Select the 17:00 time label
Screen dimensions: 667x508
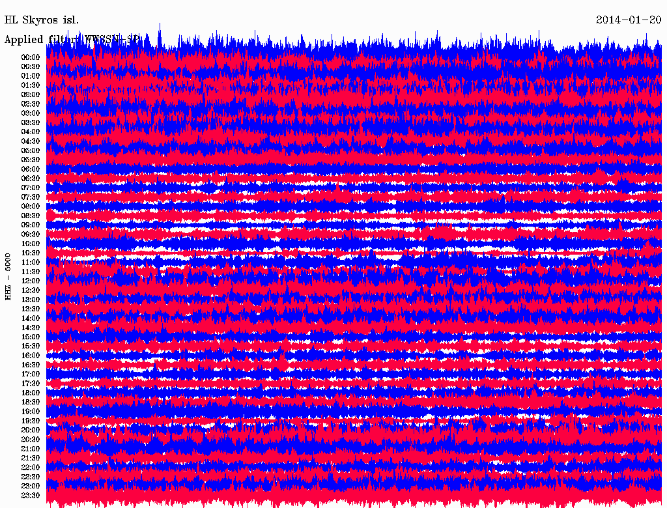click(x=31, y=374)
